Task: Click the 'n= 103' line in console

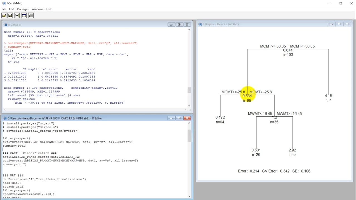Action: pyautogui.click(x=13, y=62)
